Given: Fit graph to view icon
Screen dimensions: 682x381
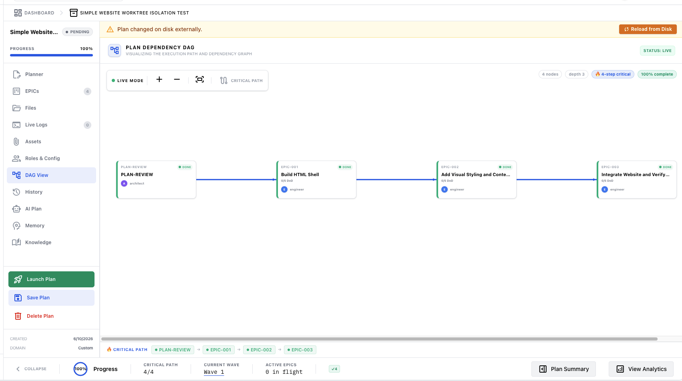Looking at the screenshot, I should tap(200, 79).
